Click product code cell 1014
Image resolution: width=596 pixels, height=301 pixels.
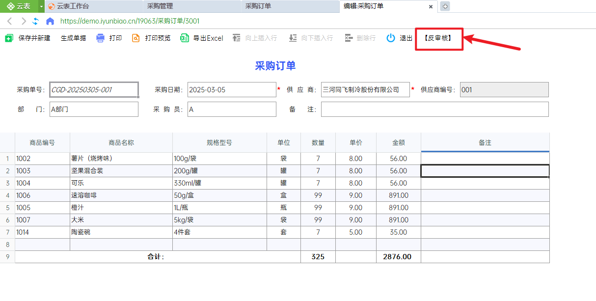pos(42,232)
